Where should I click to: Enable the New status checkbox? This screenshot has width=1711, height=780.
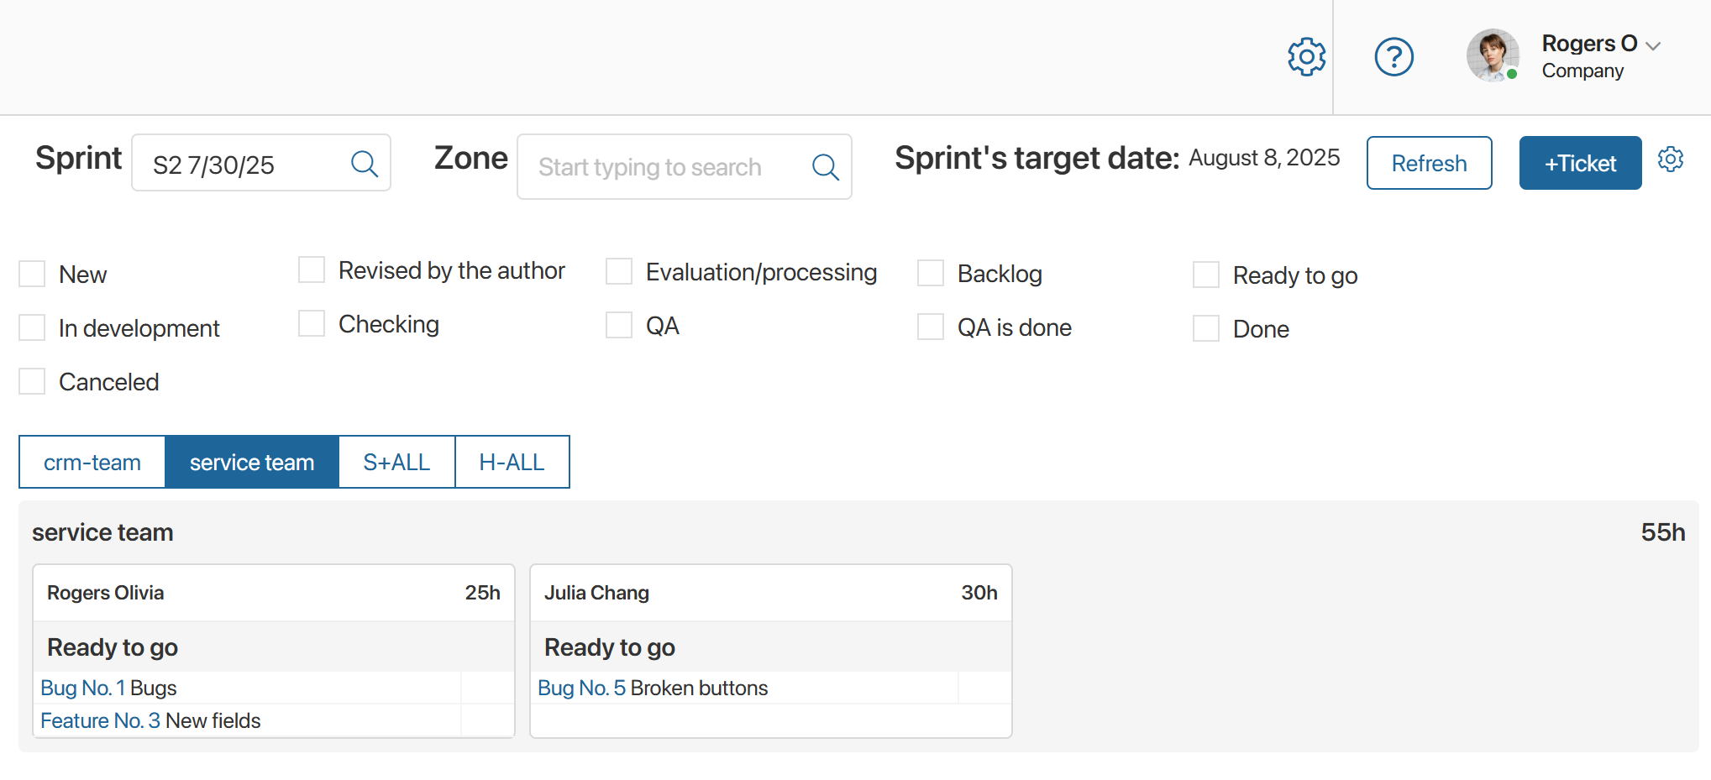(32, 275)
